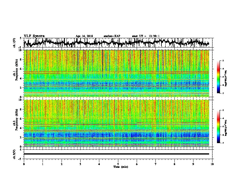Click the ch.2 spectrogram color bar
239x184 pixels.
(218, 127)
